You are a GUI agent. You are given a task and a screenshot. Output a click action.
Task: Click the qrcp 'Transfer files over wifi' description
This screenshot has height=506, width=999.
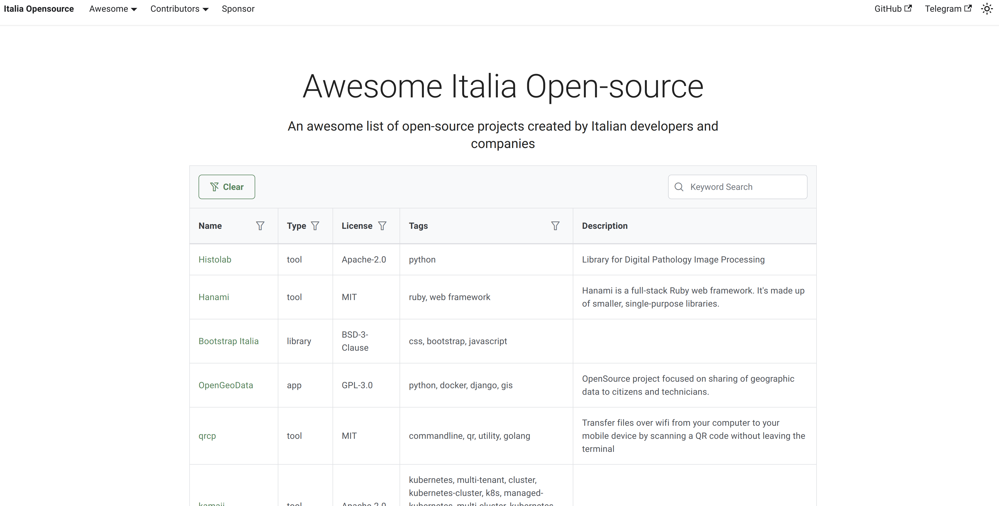tap(693, 436)
